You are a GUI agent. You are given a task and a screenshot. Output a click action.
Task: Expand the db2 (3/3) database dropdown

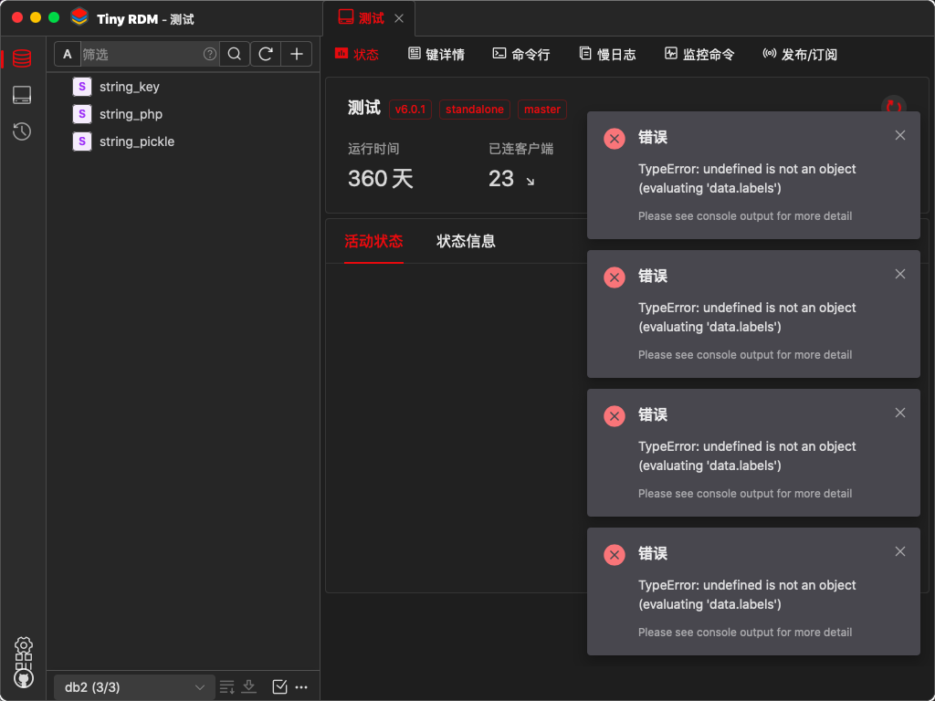[134, 687]
